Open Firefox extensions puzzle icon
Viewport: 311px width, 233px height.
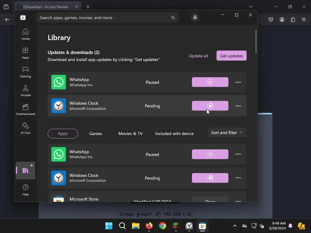pyautogui.click(x=293, y=19)
